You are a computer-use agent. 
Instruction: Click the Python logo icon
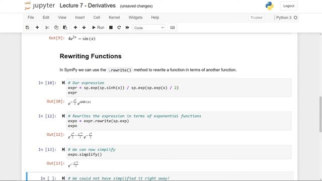[270, 6]
